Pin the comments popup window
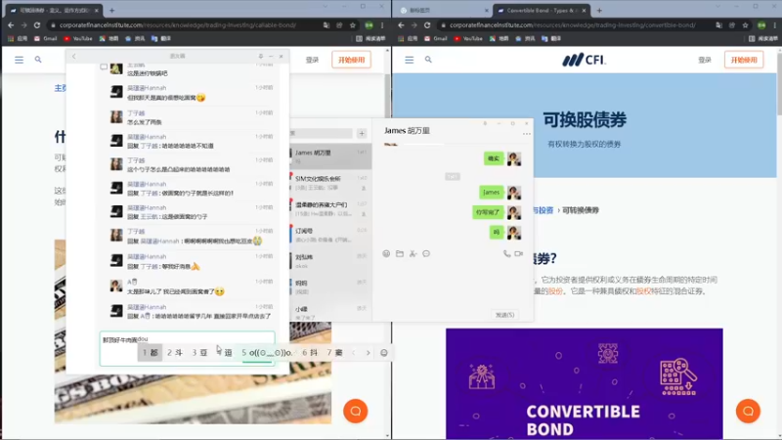 point(260,57)
